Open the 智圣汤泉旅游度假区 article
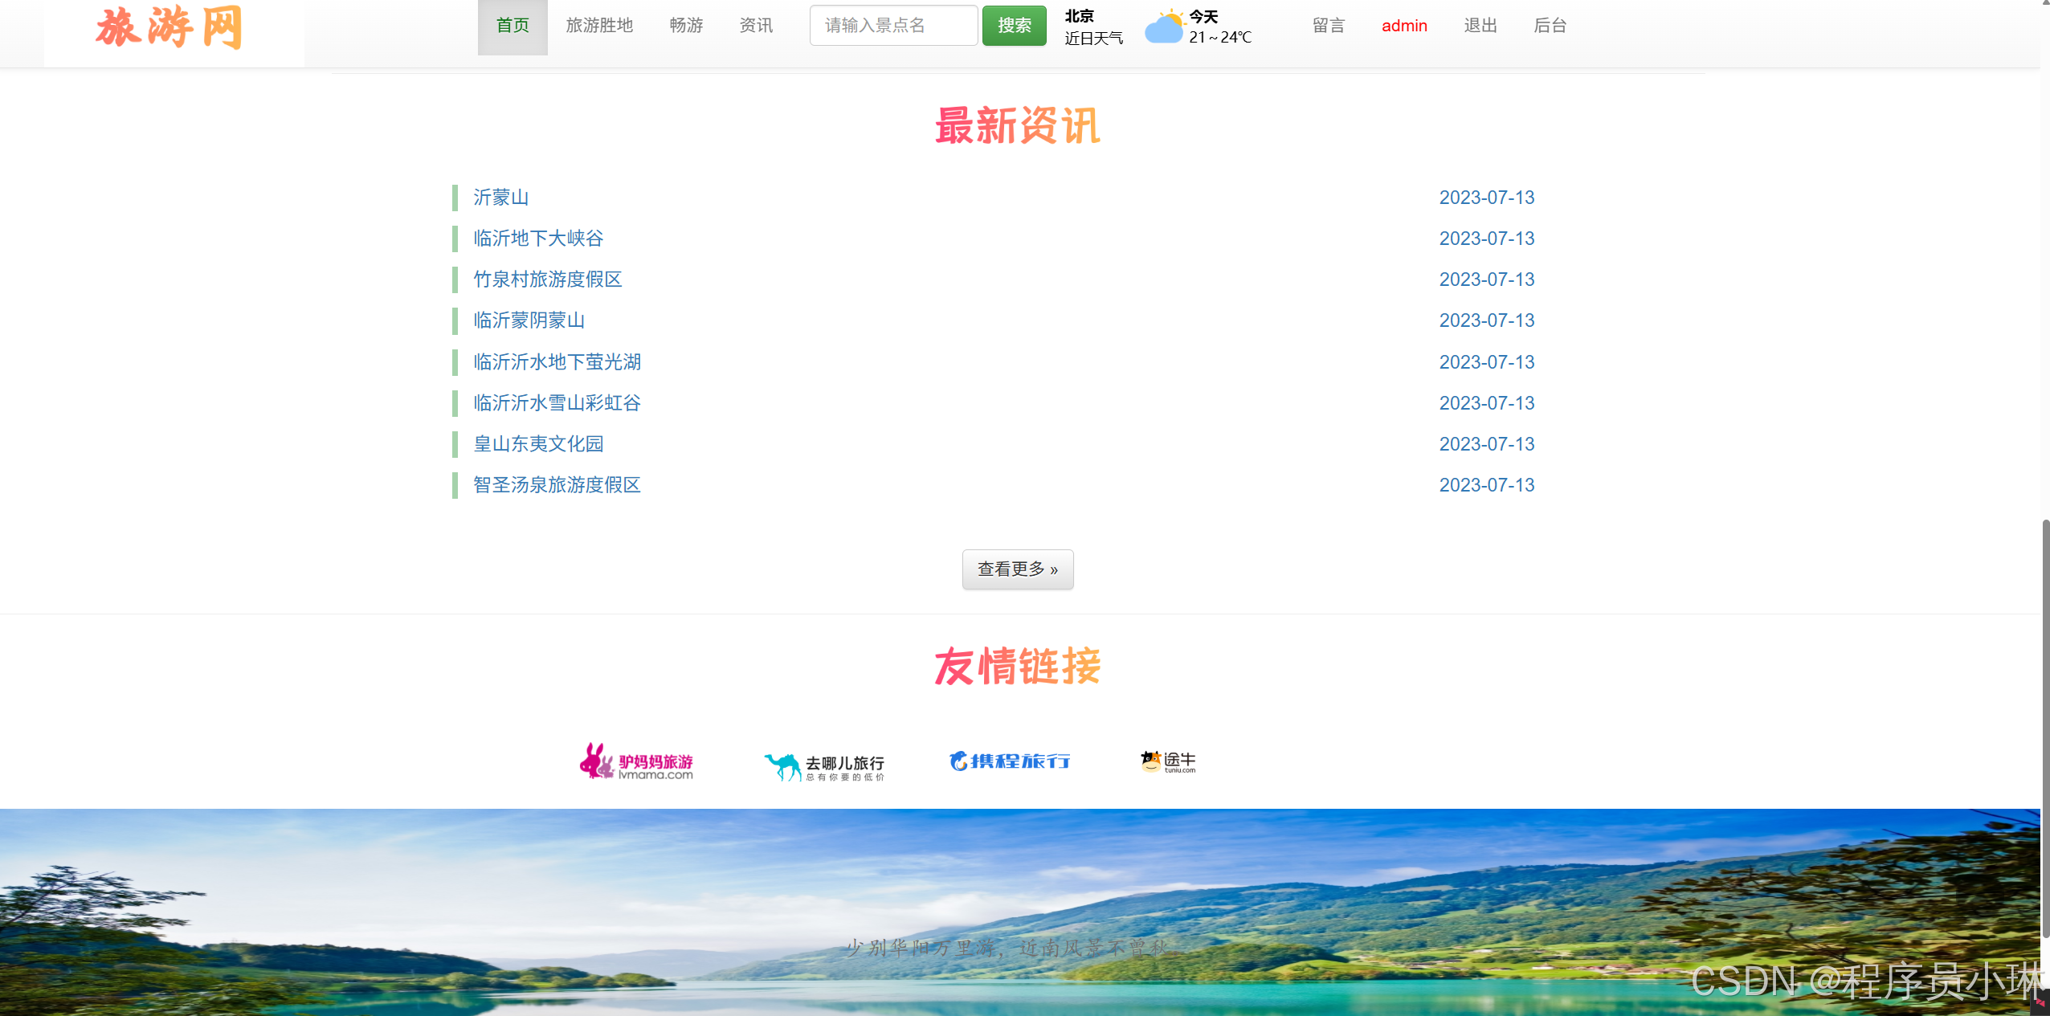This screenshot has height=1016, width=2050. point(556,485)
